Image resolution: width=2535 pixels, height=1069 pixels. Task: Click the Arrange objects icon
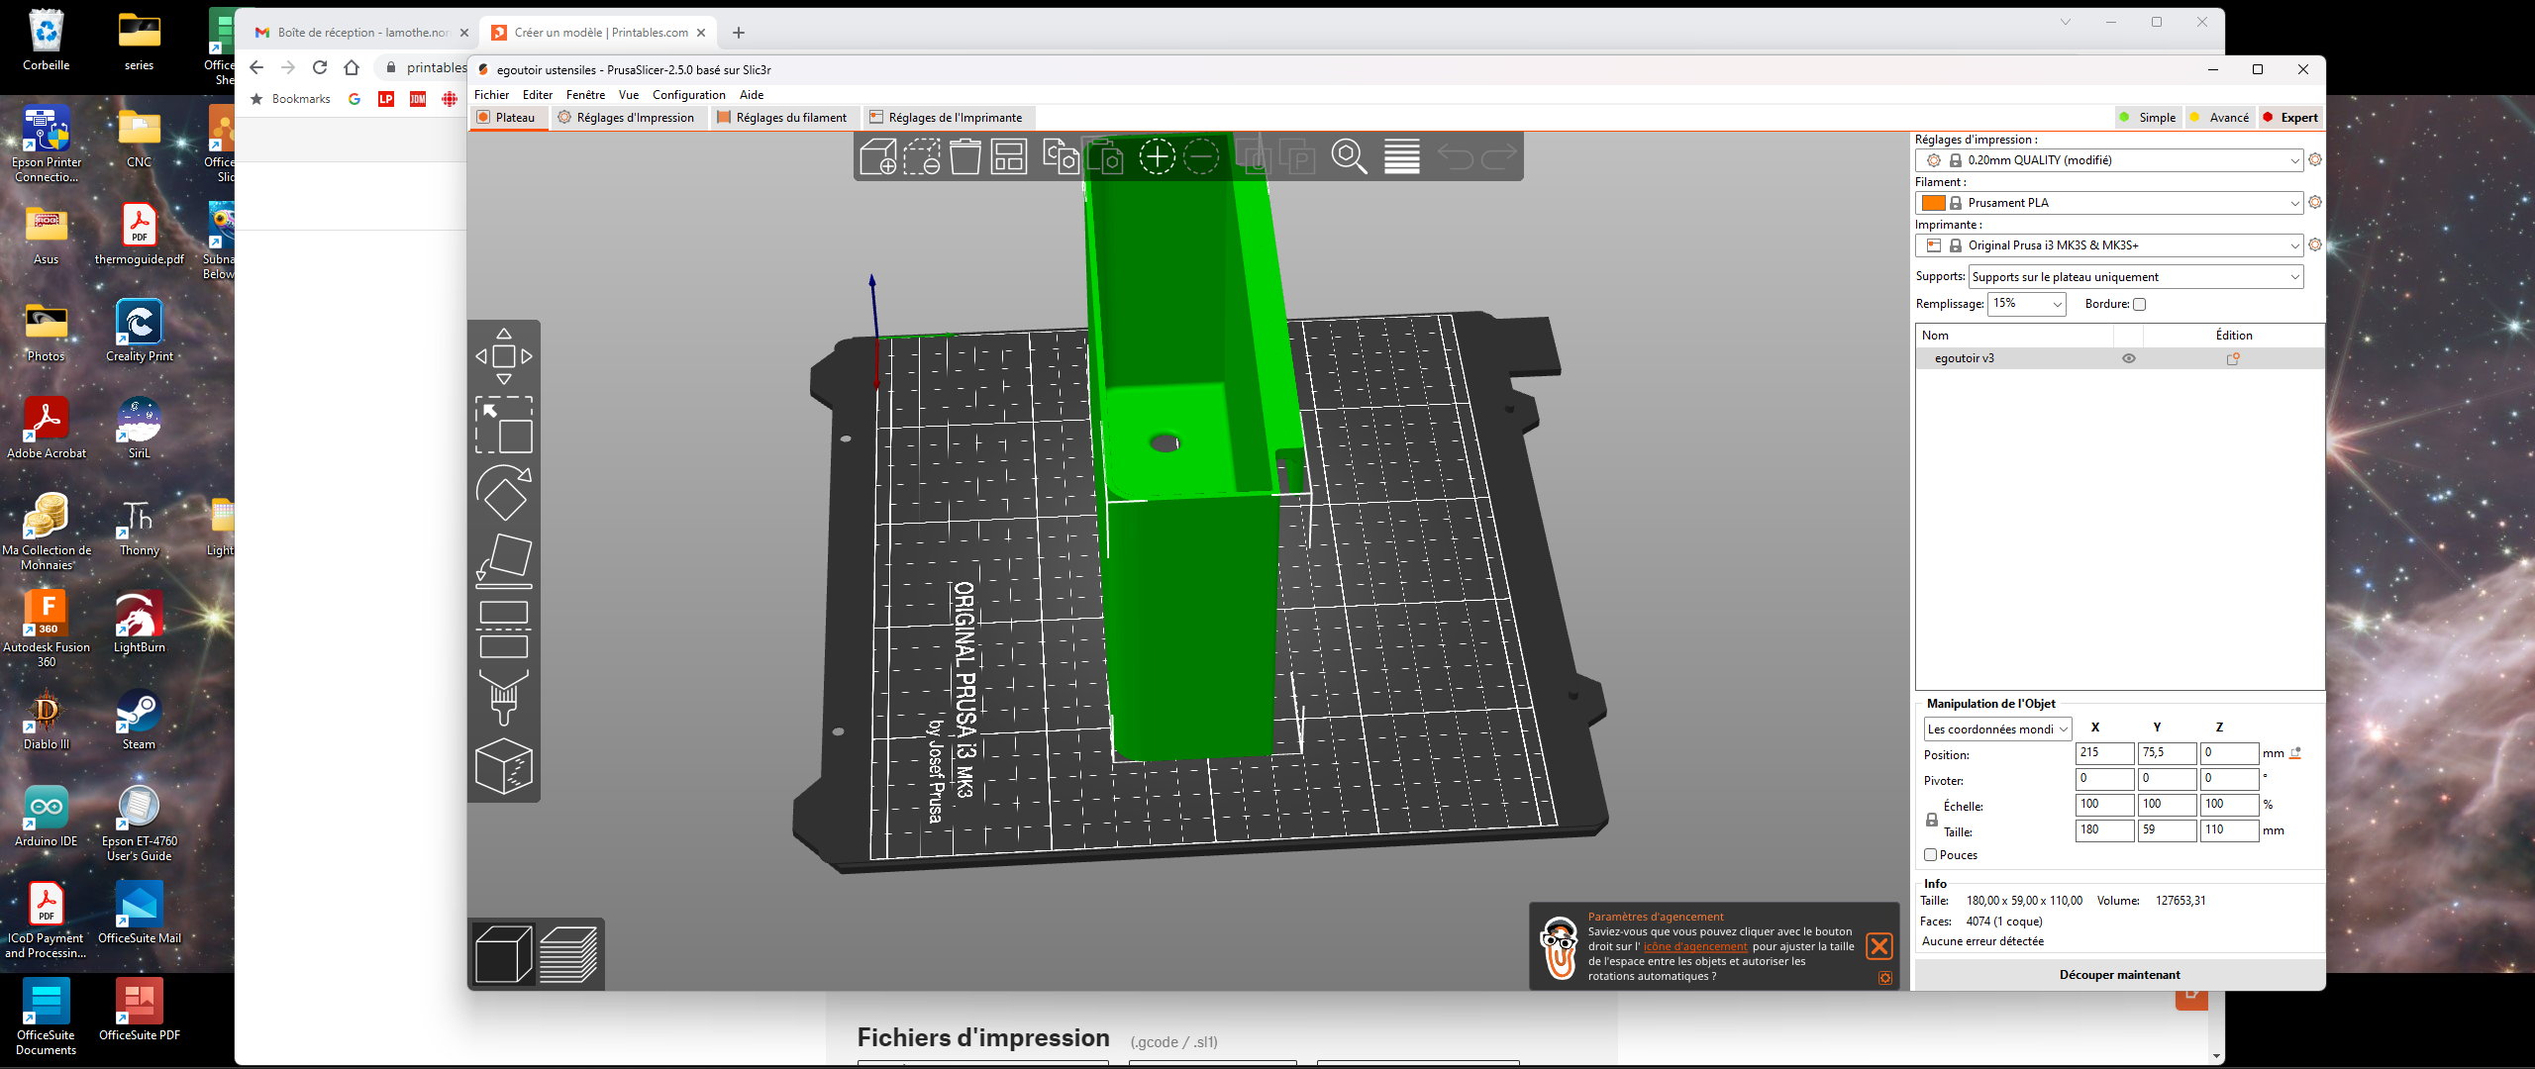(x=1009, y=156)
